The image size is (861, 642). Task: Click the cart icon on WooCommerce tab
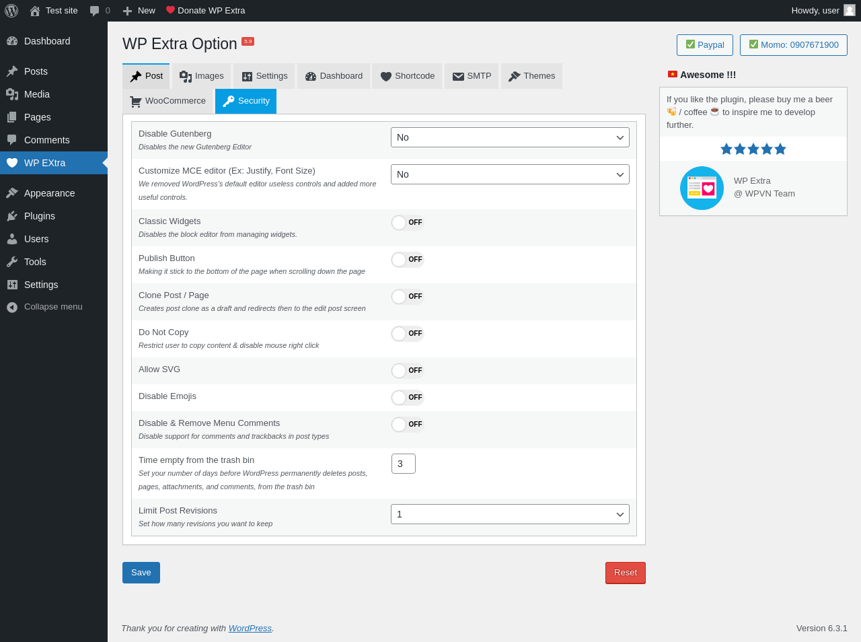(135, 102)
